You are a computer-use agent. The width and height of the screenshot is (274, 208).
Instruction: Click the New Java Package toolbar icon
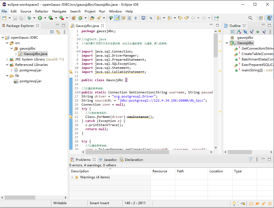point(73,18)
